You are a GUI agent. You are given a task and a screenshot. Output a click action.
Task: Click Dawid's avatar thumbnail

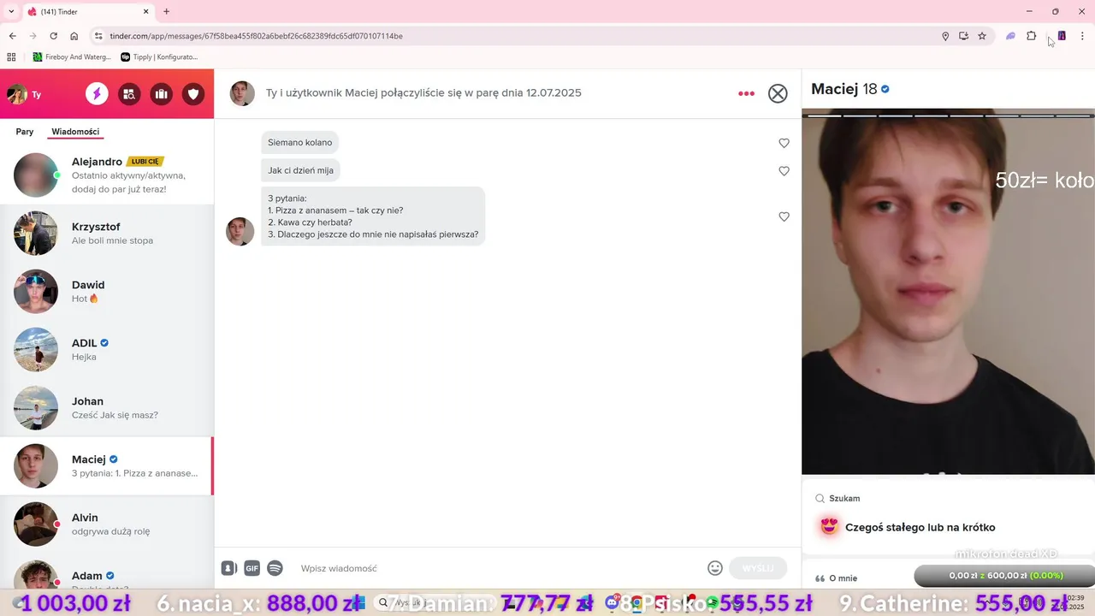(x=36, y=291)
